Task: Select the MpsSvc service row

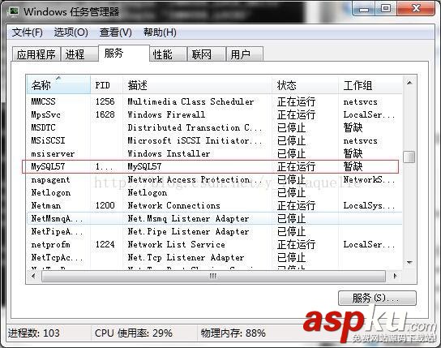Action: point(214,114)
